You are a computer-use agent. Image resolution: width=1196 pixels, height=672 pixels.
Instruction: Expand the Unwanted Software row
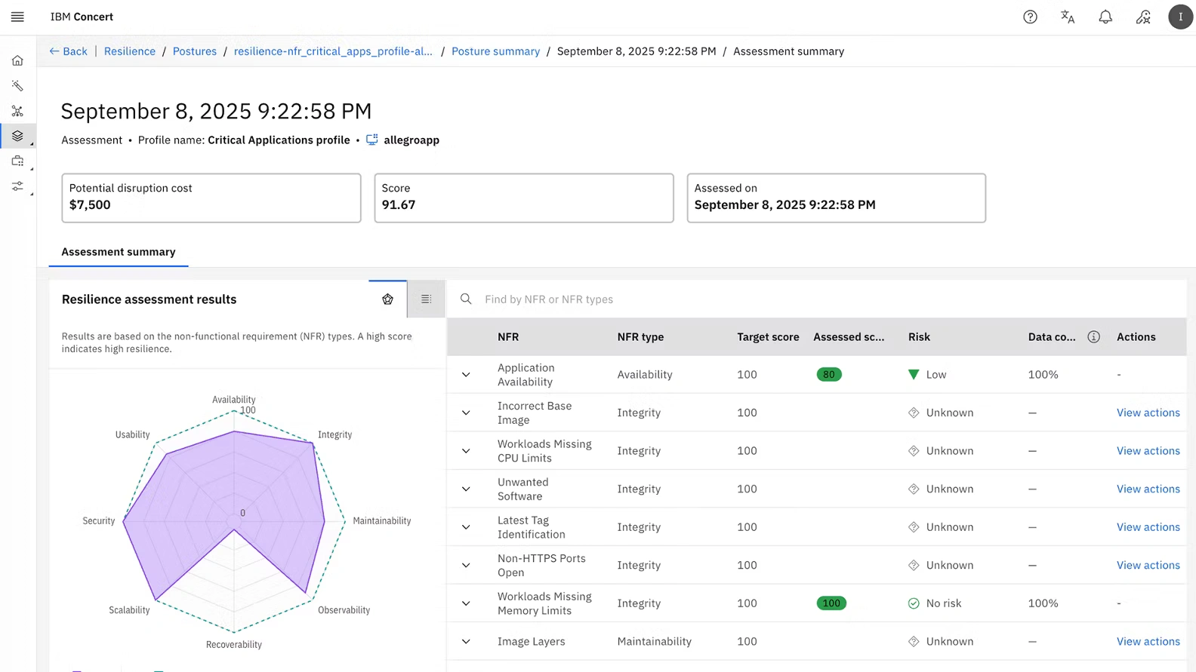pos(466,489)
